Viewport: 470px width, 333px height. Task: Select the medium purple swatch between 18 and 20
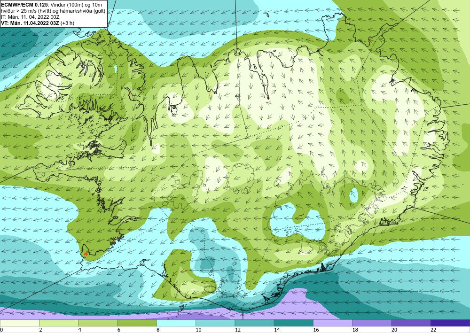click(372, 323)
